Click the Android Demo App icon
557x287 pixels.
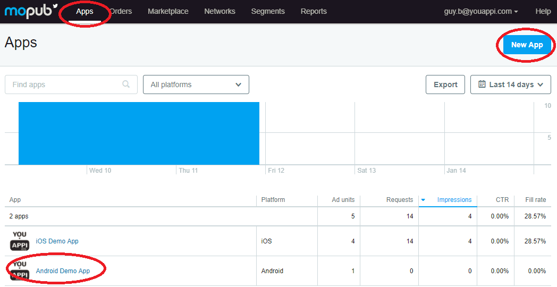(x=20, y=271)
